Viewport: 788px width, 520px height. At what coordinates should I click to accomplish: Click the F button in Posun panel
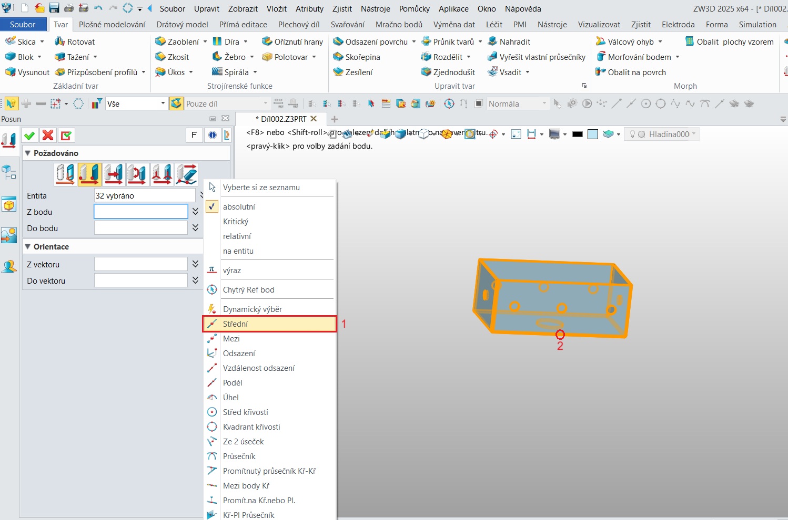click(x=194, y=135)
